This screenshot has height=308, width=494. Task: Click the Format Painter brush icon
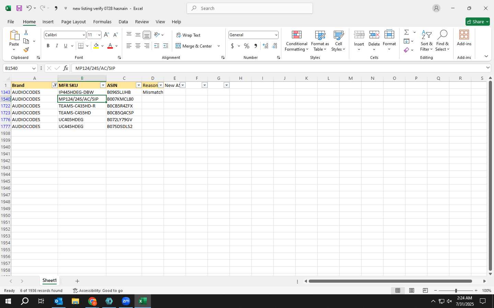click(26, 50)
